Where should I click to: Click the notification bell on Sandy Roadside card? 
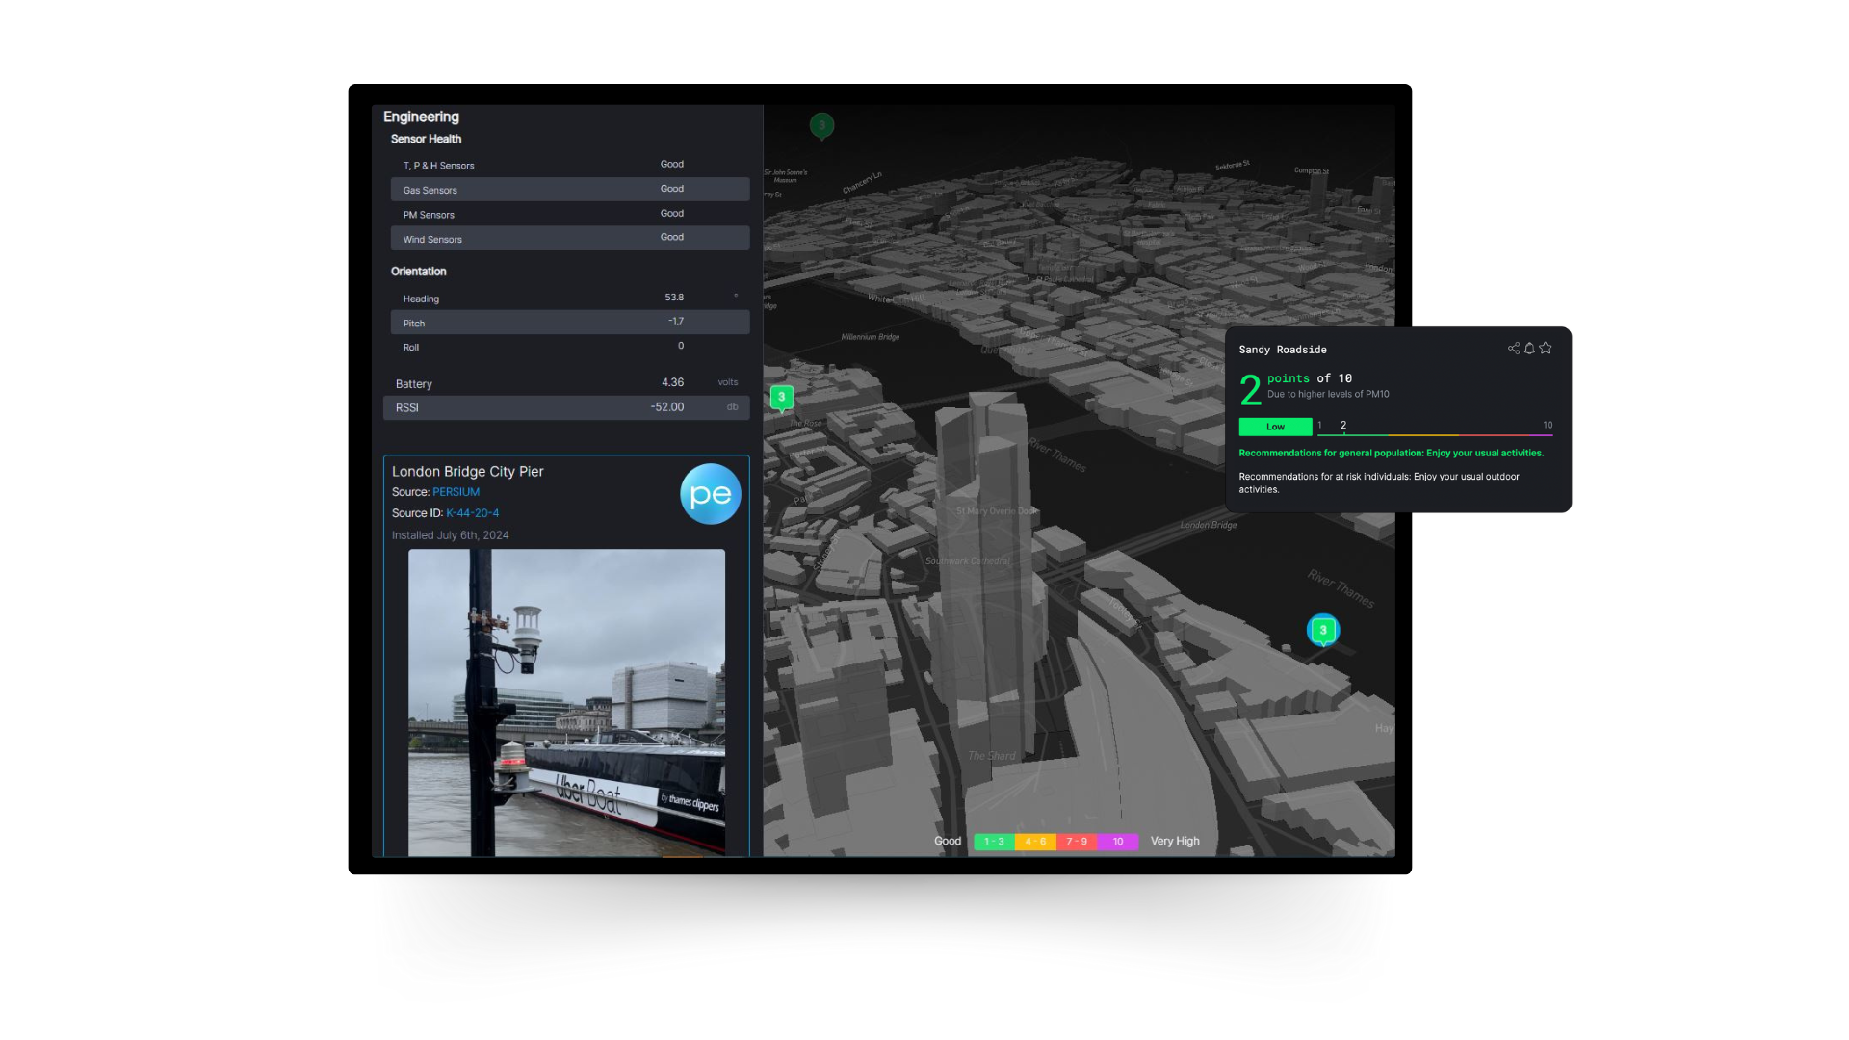1529,349
